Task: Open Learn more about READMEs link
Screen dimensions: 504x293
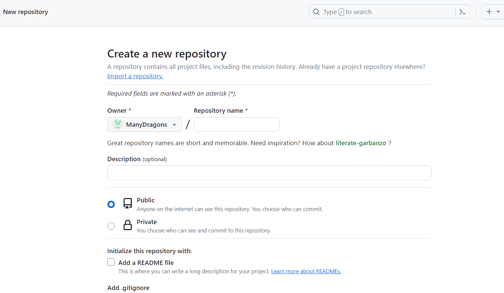Action: click(x=306, y=271)
